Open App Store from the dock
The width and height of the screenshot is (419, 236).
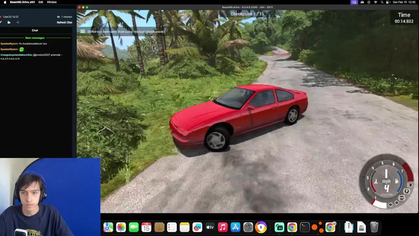[x=235, y=227]
